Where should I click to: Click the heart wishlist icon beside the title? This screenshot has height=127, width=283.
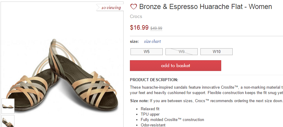[x=134, y=7]
